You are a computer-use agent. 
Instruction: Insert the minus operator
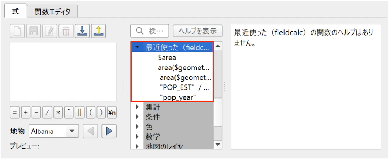point(36,113)
